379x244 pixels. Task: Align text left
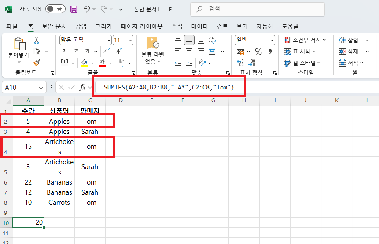pos(178,51)
